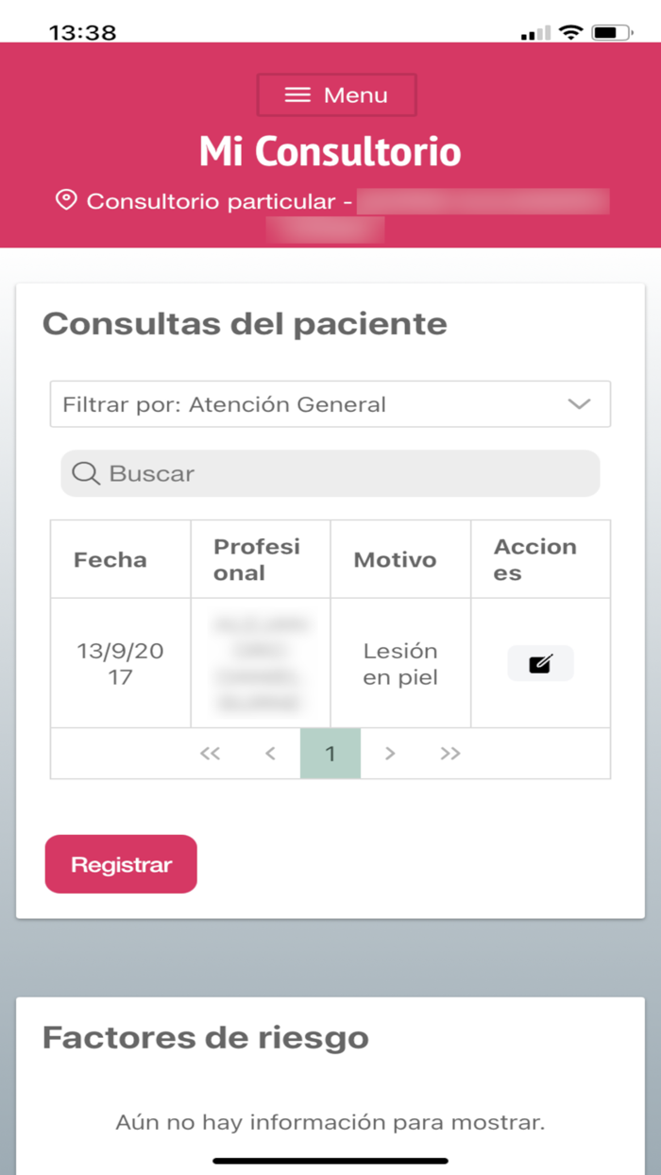Open the Menu at the top of the screen
The width and height of the screenshot is (661, 1175).
pos(336,94)
